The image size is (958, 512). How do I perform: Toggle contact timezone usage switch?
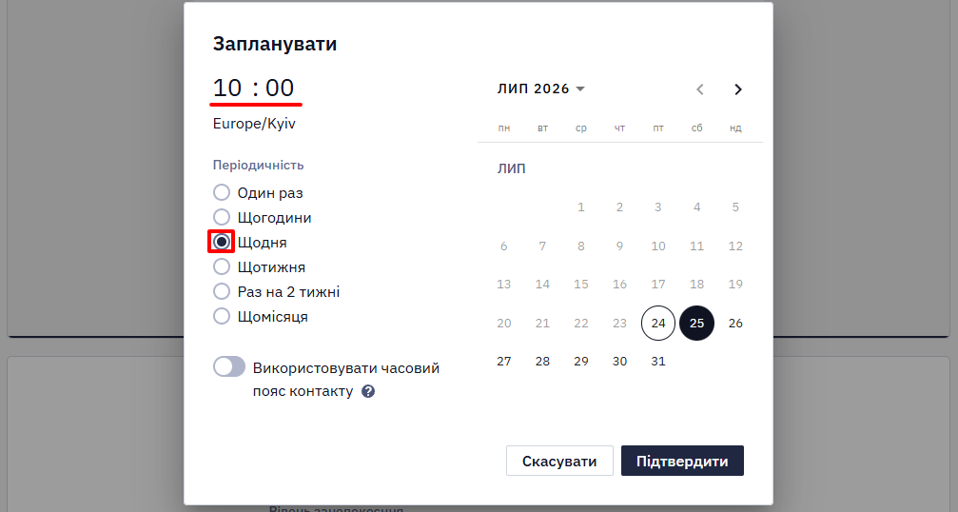[229, 366]
